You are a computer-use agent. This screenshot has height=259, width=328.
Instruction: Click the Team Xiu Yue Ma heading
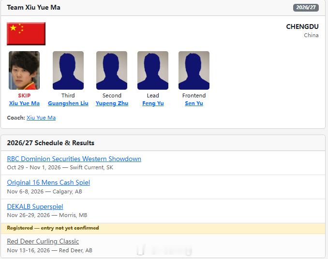click(x=34, y=8)
